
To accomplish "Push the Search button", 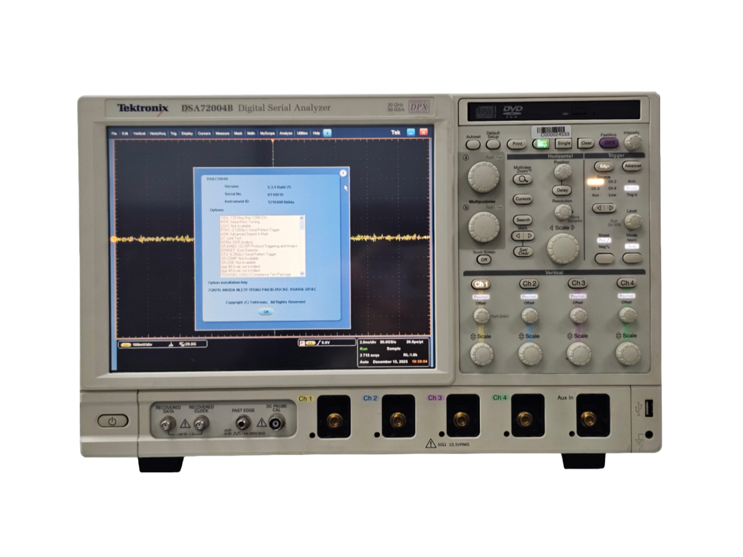I will [523, 220].
